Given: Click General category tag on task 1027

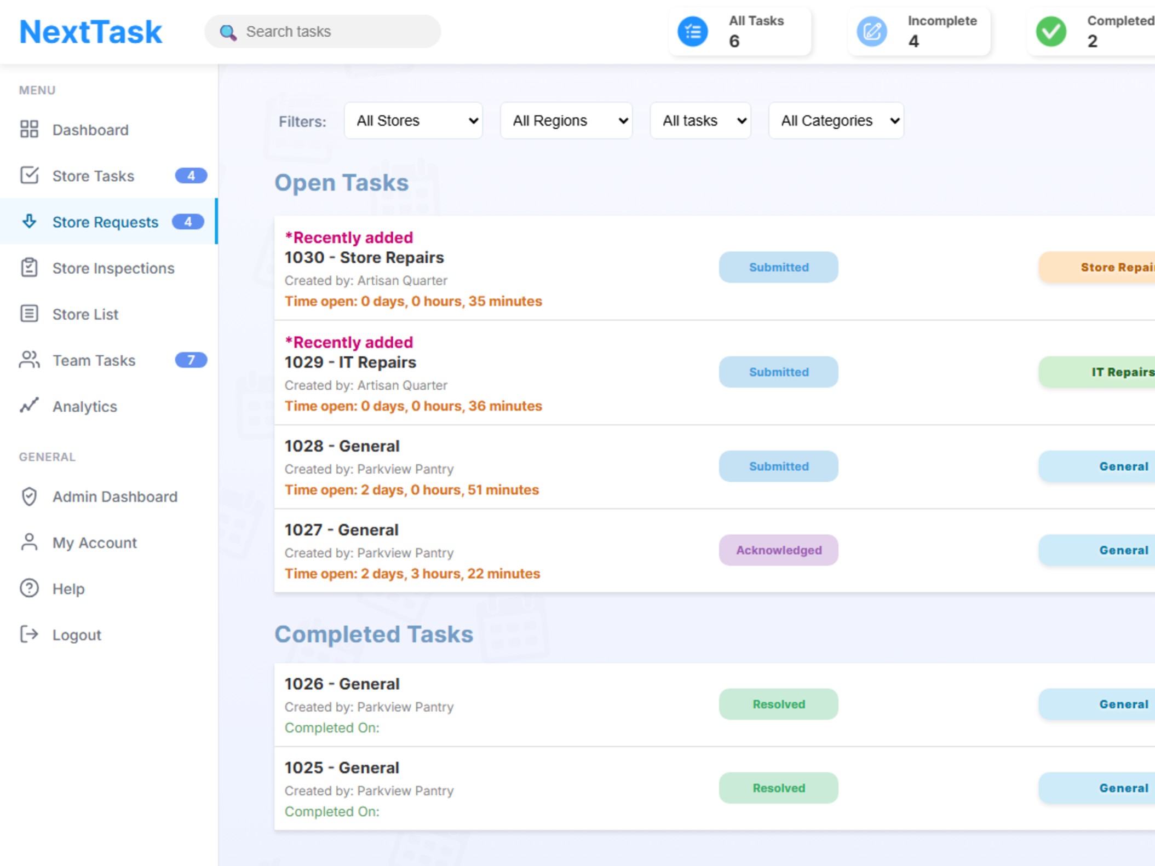Looking at the screenshot, I should pyautogui.click(x=1097, y=550).
